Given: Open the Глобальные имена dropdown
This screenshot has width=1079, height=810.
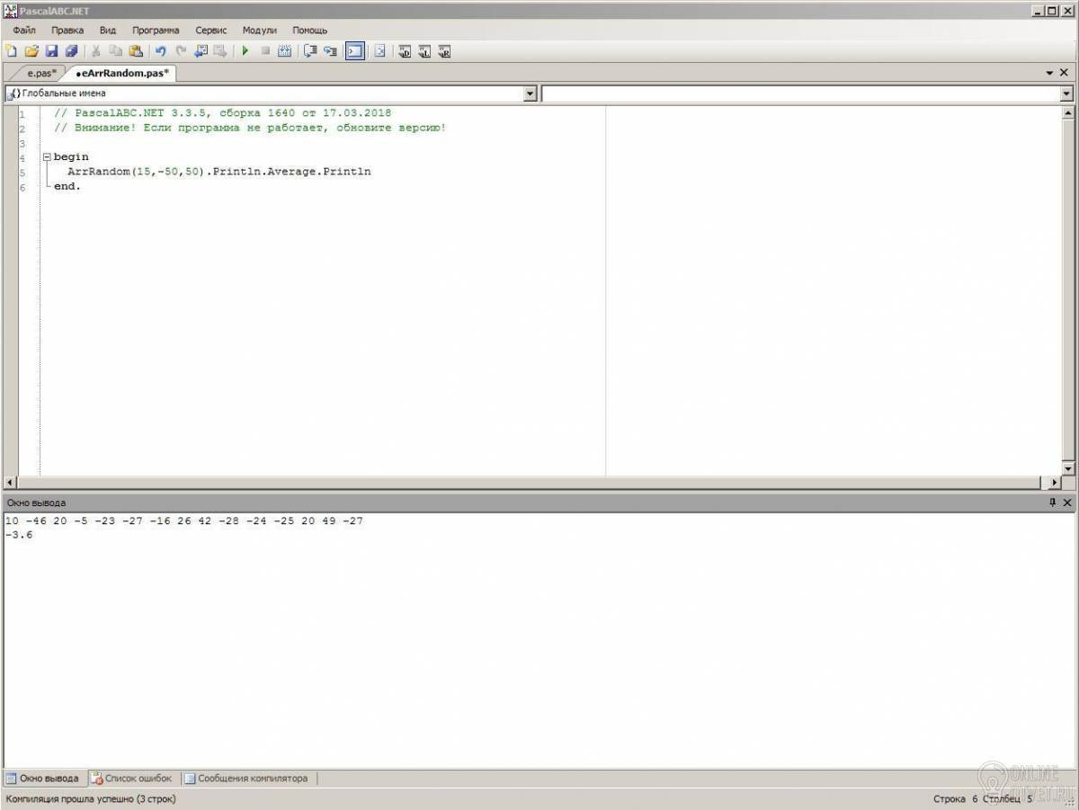Looking at the screenshot, I should 530,93.
